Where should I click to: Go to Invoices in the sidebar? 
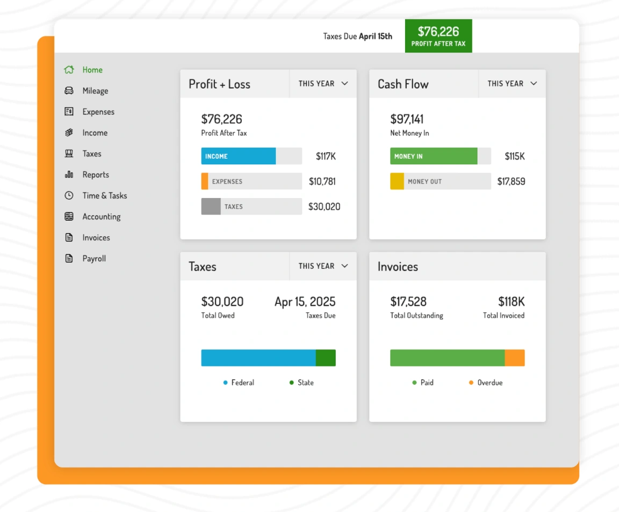coord(96,237)
